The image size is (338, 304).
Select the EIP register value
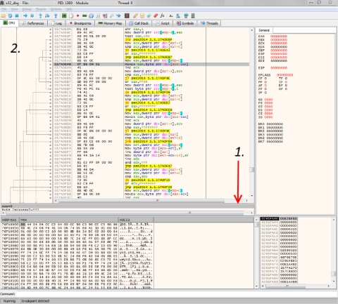point(279,68)
